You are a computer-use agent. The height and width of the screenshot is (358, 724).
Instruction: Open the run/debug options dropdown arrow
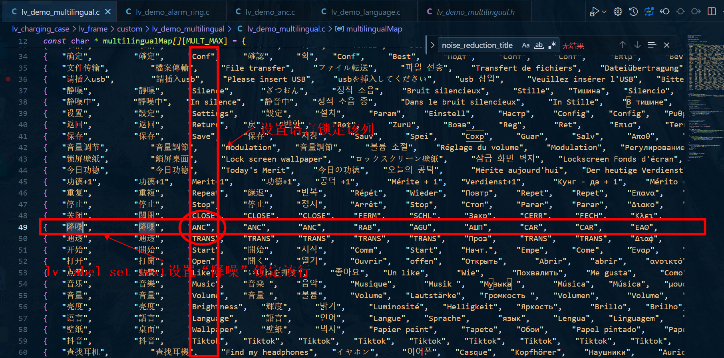[604, 12]
